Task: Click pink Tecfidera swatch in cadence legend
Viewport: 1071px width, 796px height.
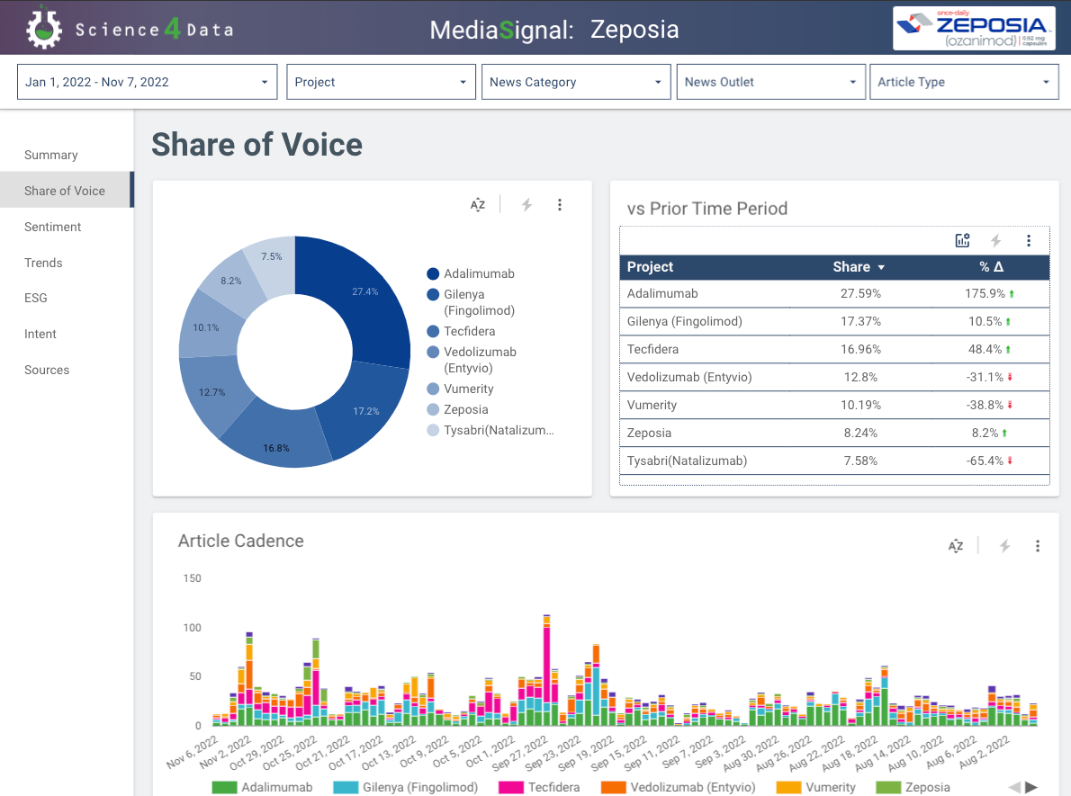Action: pos(511,787)
